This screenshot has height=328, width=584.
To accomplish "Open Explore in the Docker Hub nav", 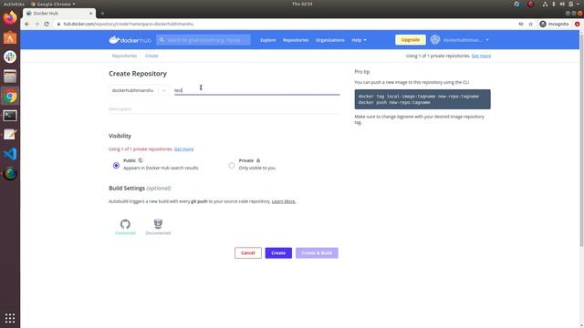I will [267, 40].
